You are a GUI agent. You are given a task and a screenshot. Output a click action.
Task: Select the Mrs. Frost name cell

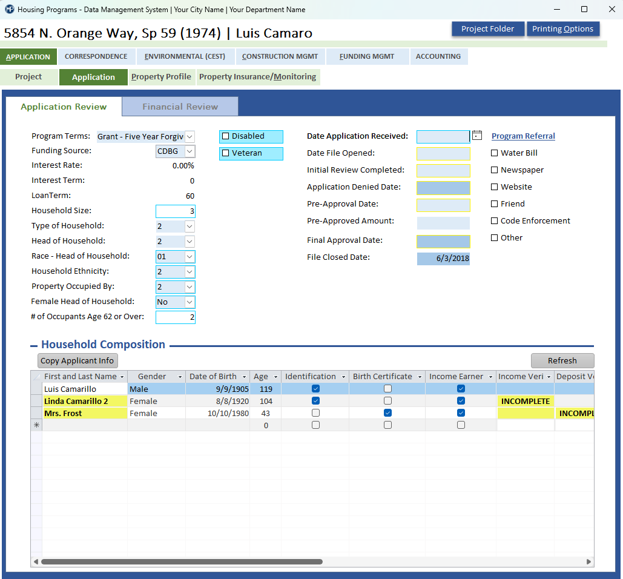point(85,413)
